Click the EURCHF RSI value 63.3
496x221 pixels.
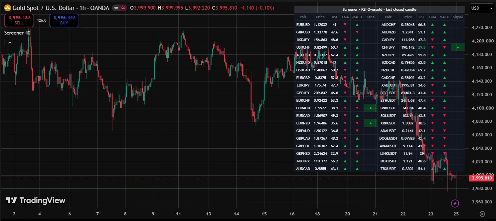[334, 101]
